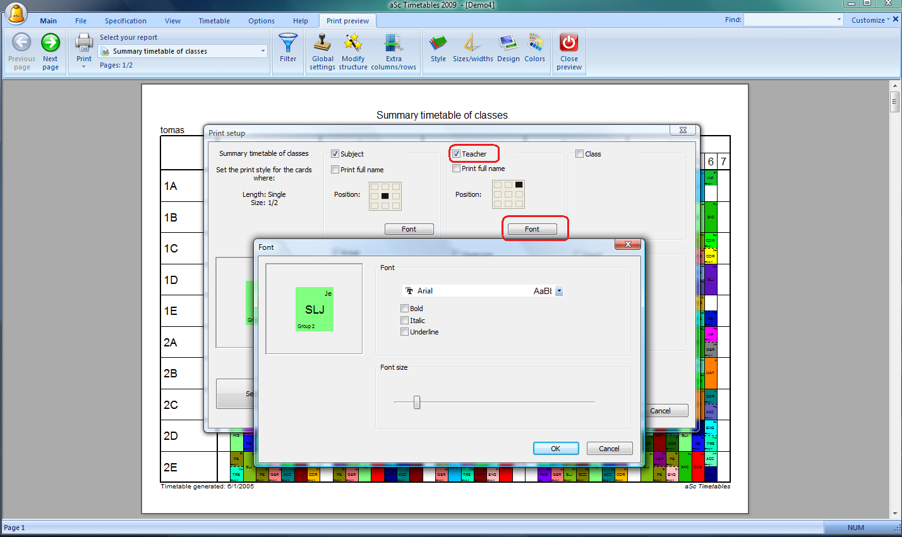Enable the Bold checkbox

[405, 309]
